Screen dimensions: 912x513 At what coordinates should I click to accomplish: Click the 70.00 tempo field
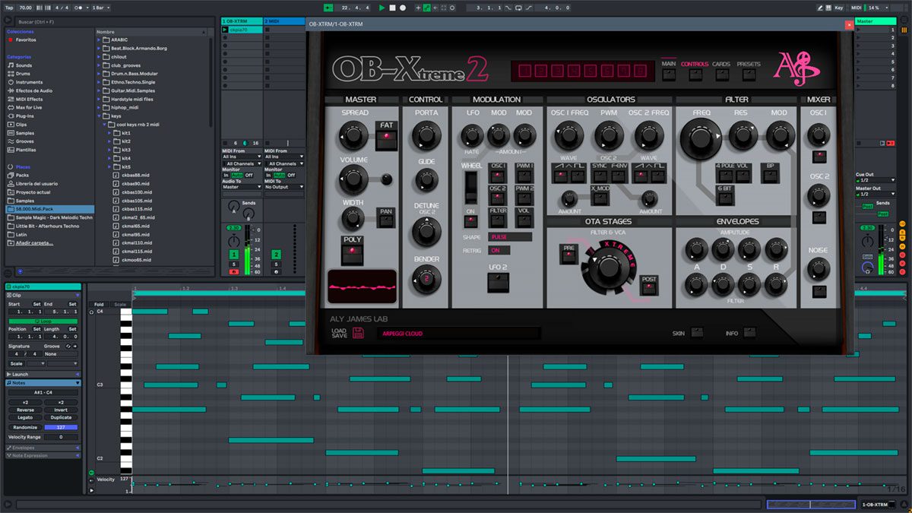click(27, 8)
